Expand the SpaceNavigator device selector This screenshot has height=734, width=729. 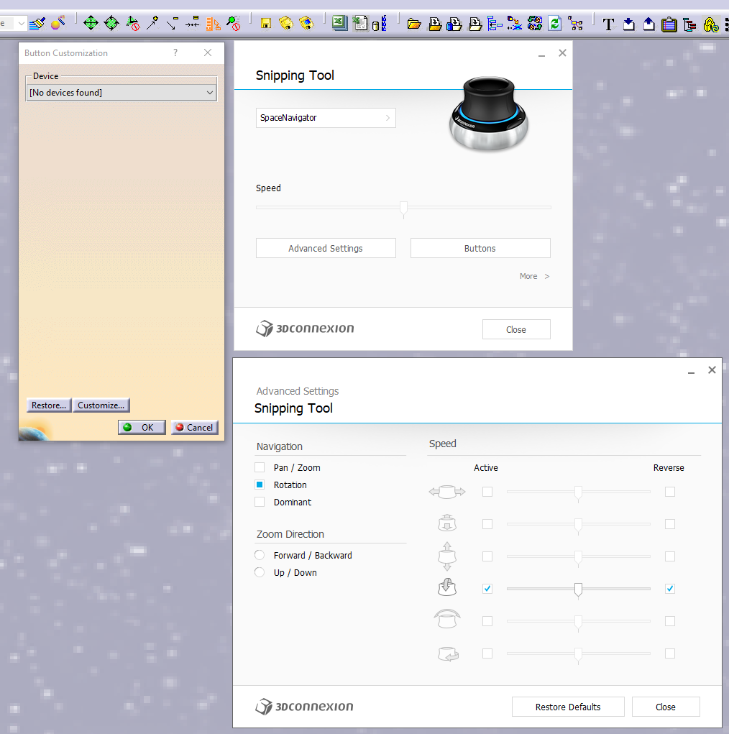pos(326,118)
